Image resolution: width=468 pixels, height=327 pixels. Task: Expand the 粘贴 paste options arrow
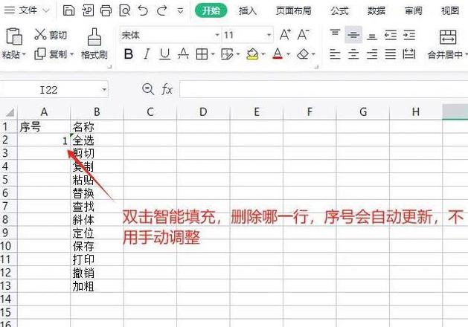click(24, 54)
